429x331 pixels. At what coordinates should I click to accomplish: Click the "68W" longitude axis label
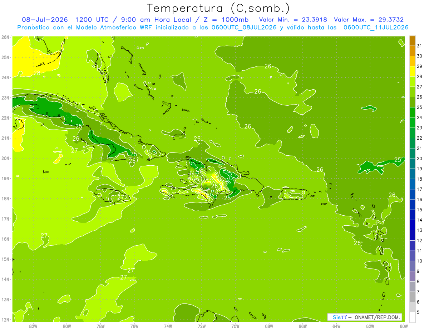[269, 326]
